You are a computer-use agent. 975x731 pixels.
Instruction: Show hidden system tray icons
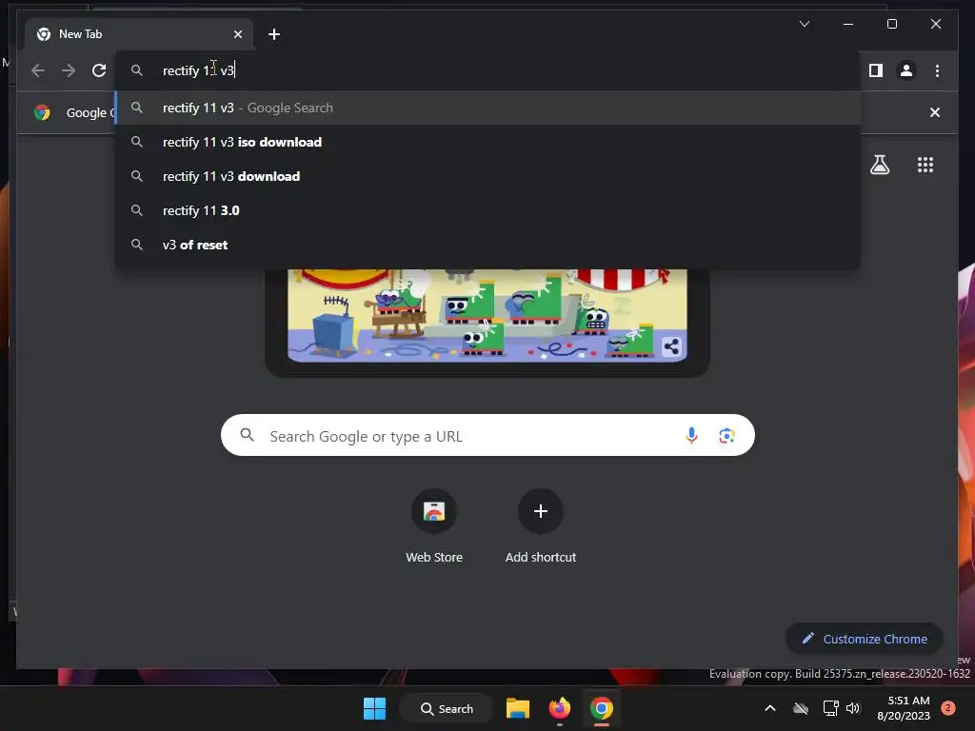click(769, 708)
